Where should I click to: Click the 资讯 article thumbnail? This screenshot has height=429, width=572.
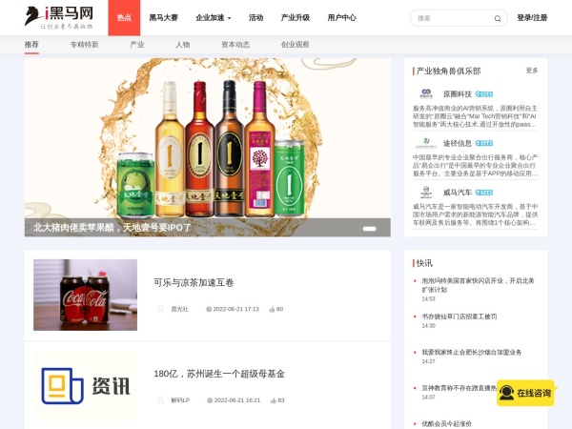point(86,386)
